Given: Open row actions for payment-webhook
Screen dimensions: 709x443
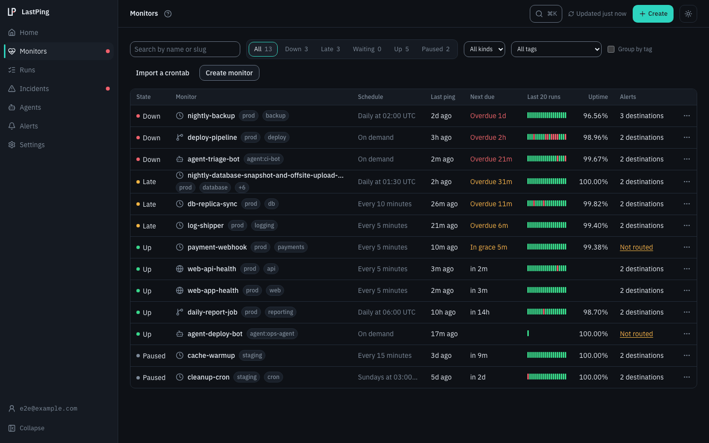Looking at the screenshot, I should [x=687, y=247].
